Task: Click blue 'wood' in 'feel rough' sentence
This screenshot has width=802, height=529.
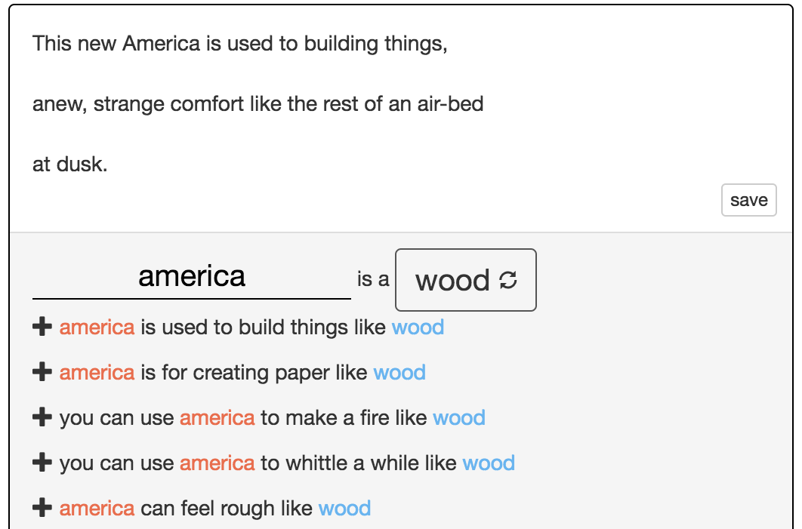Action: [x=344, y=508]
